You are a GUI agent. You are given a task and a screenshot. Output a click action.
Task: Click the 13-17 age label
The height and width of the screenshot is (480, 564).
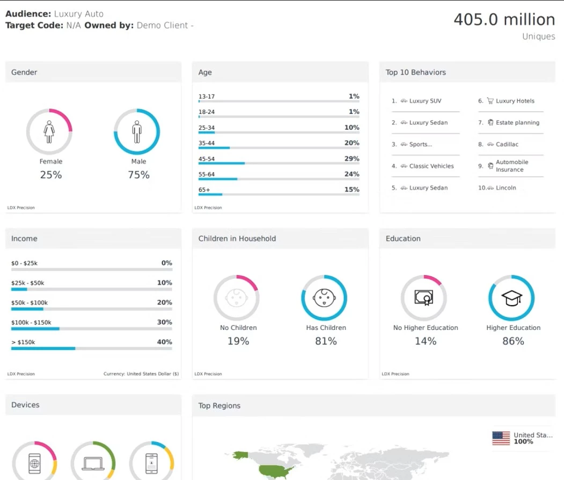[207, 97]
